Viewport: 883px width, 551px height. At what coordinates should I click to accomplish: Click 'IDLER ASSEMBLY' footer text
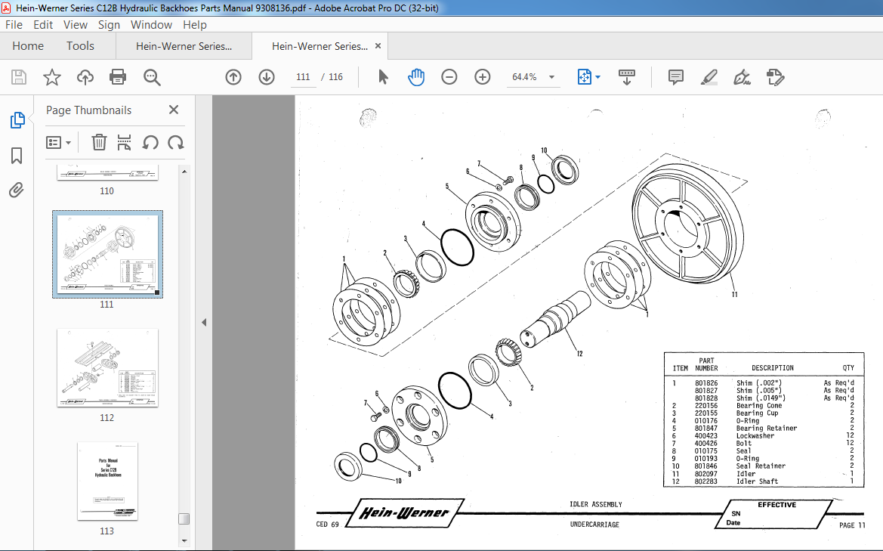596,505
